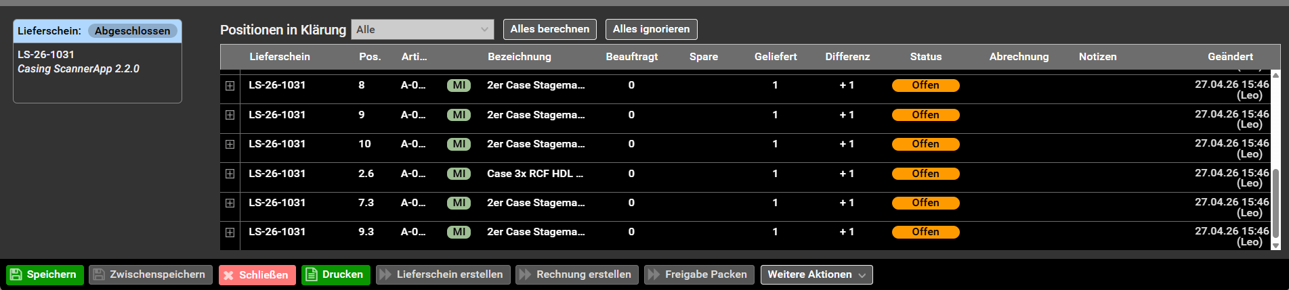Click the Zwischenspeichern disk icon

click(99, 274)
